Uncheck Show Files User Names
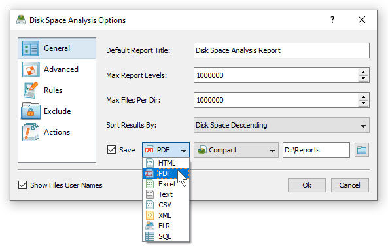388x248 pixels. 22,185
